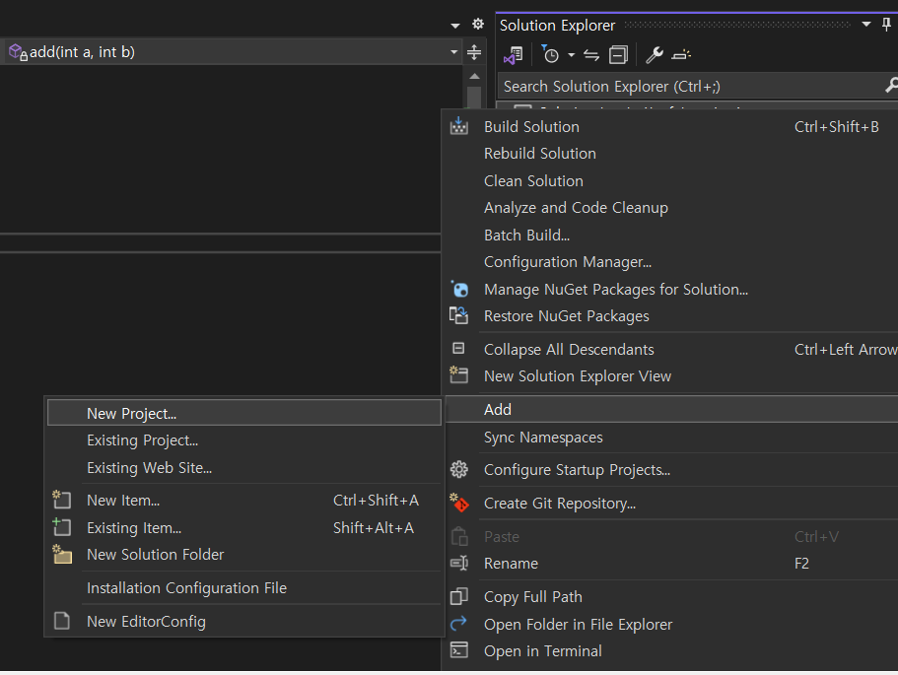Click the editor scrollbar up arrow
The height and width of the screenshot is (675, 898).
click(x=474, y=77)
